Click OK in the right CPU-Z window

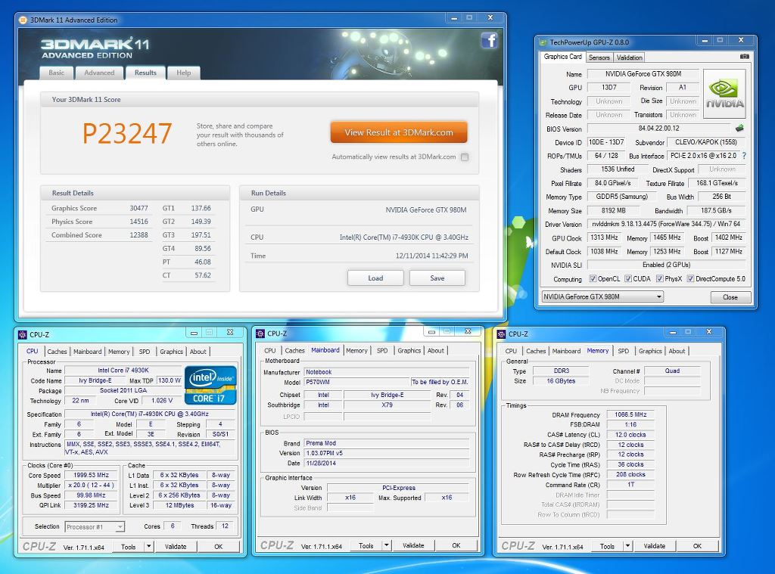click(x=697, y=546)
